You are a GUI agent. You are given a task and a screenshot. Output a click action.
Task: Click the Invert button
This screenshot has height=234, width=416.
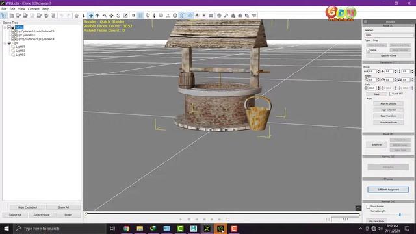[68, 215]
